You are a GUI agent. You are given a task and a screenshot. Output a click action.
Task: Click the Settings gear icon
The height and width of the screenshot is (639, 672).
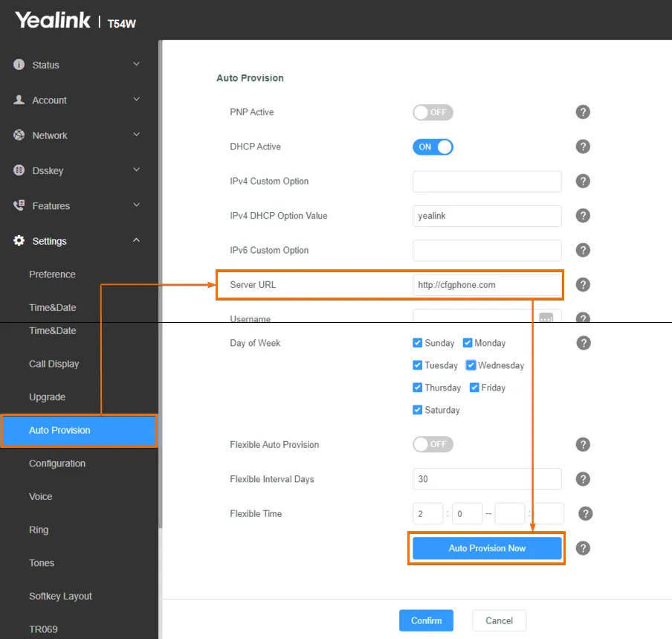click(x=19, y=240)
